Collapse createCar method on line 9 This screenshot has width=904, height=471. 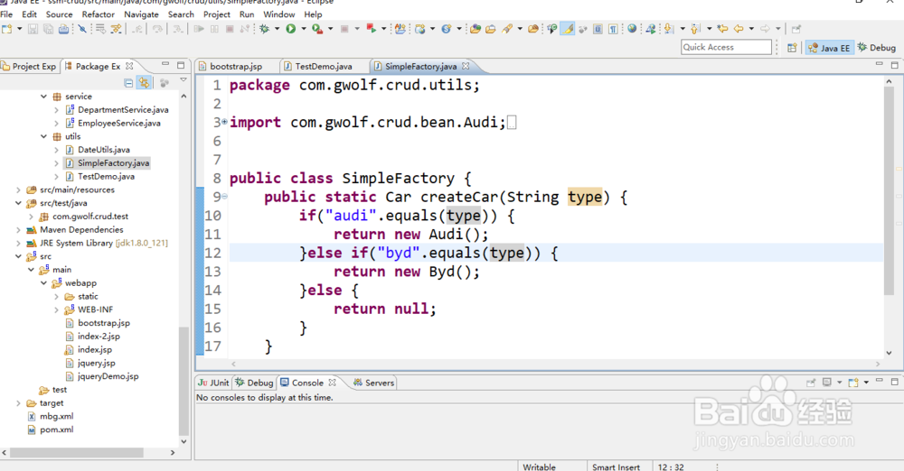pyautogui.click(x=224, y=197)
